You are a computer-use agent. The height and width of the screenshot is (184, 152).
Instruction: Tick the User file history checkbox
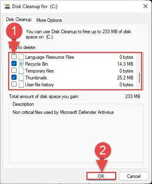tap(14, 84)
